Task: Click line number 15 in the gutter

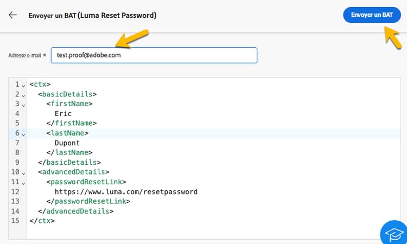Action: [15, 221]
